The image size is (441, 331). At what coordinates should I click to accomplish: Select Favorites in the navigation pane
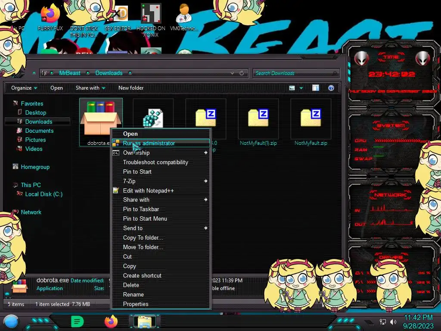coord(32,103)
